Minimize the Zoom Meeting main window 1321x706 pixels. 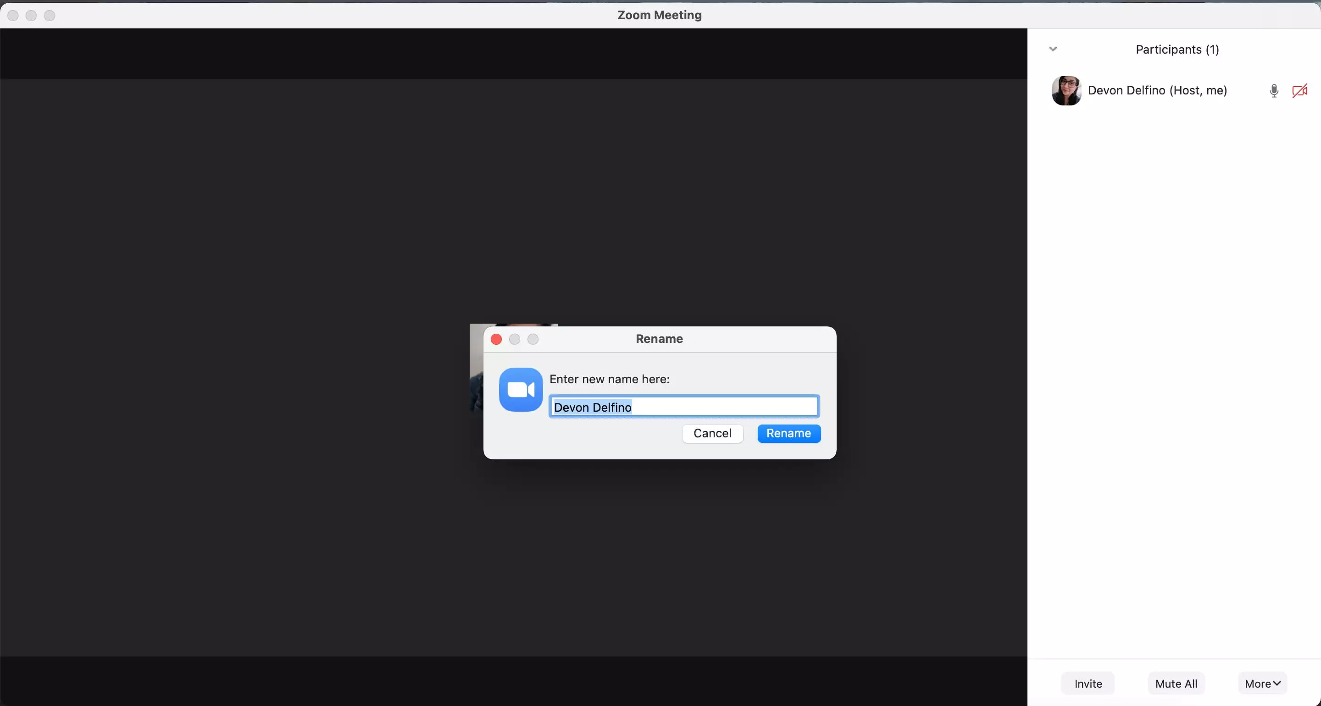point(31,16)
